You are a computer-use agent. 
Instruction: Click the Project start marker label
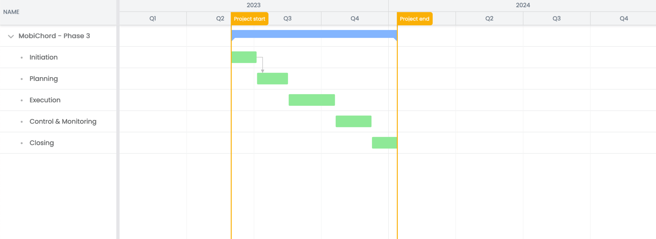(x=250, y=19)
